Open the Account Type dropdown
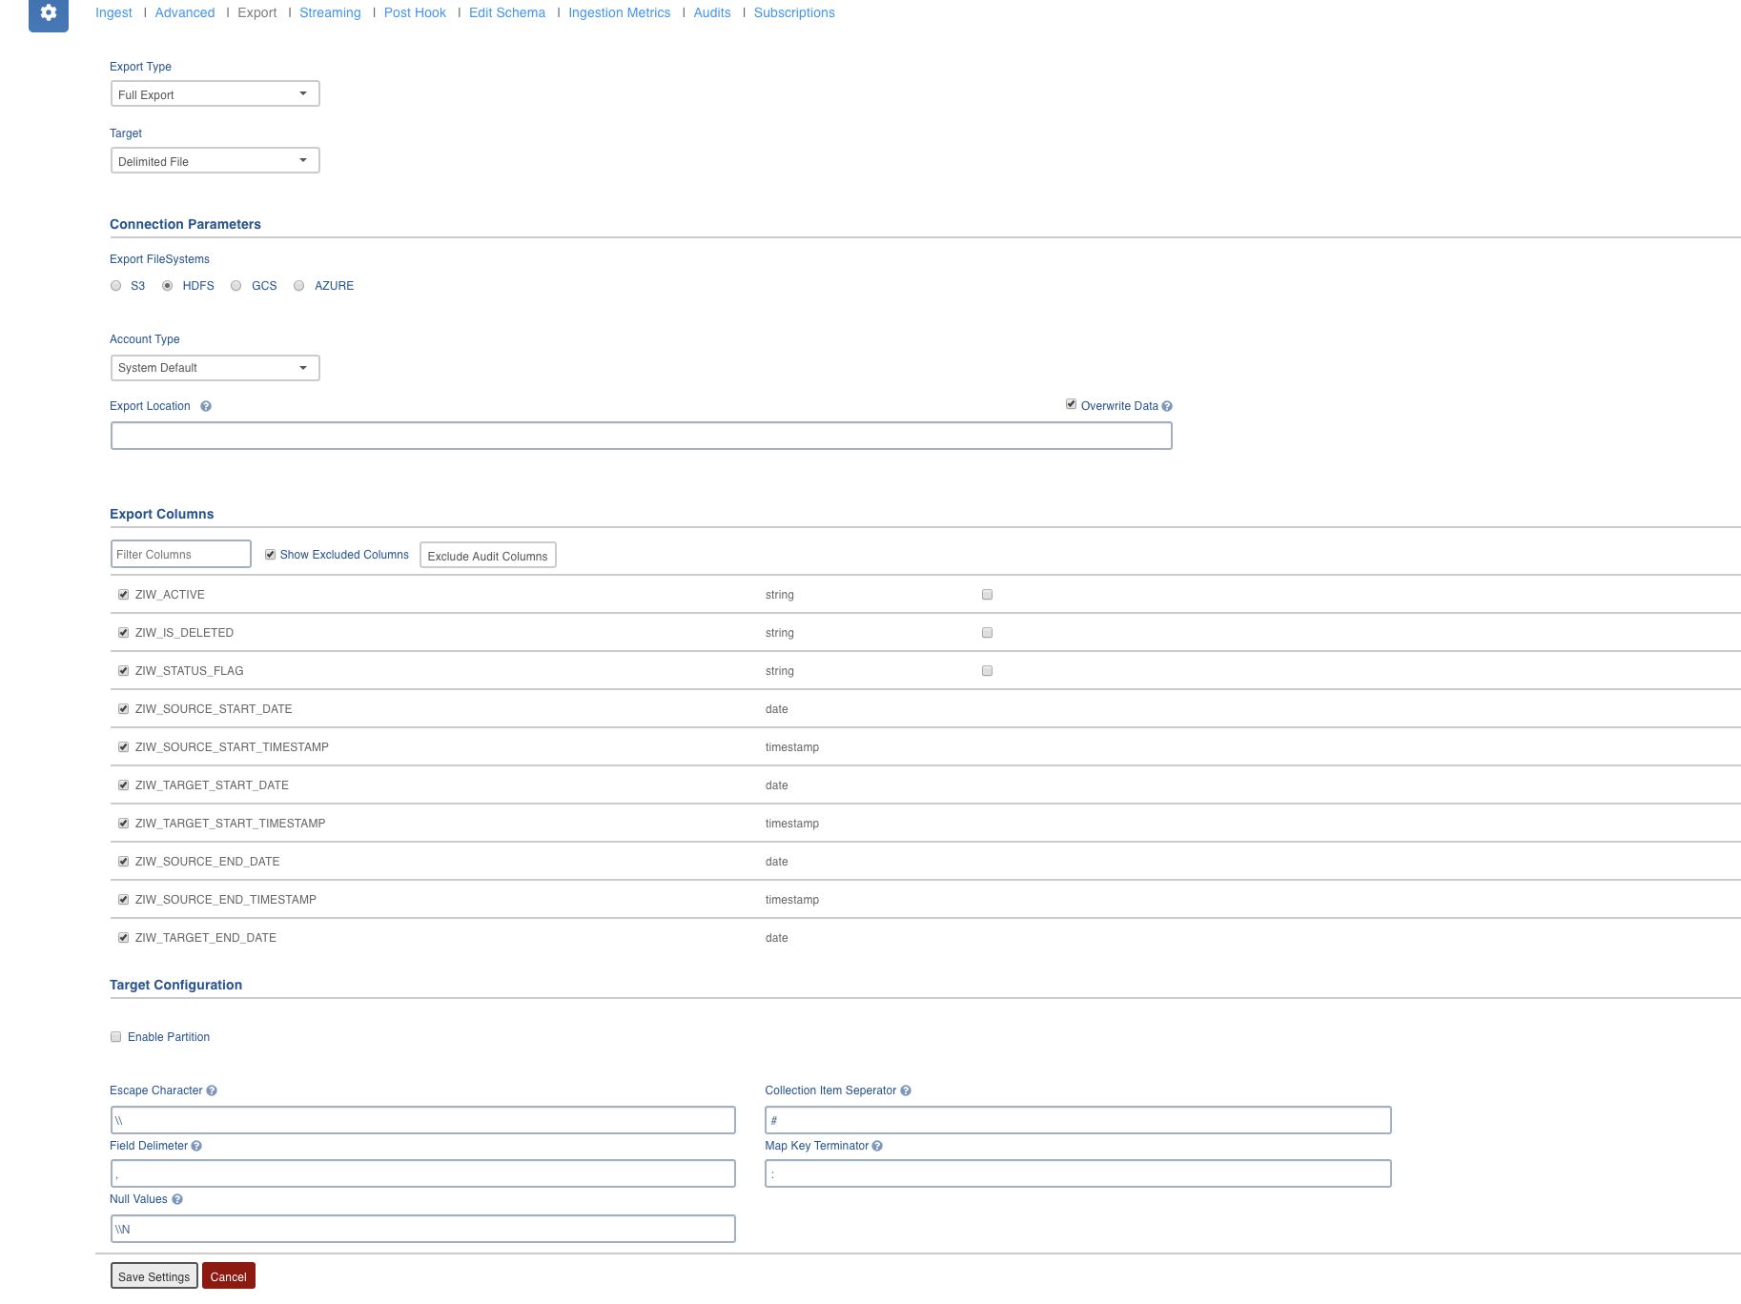Viewport: 1741px width, 1304px height. [215, 368]
